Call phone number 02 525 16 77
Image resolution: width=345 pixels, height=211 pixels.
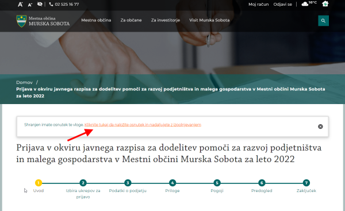pyautogui.click(x=67, y=4)
